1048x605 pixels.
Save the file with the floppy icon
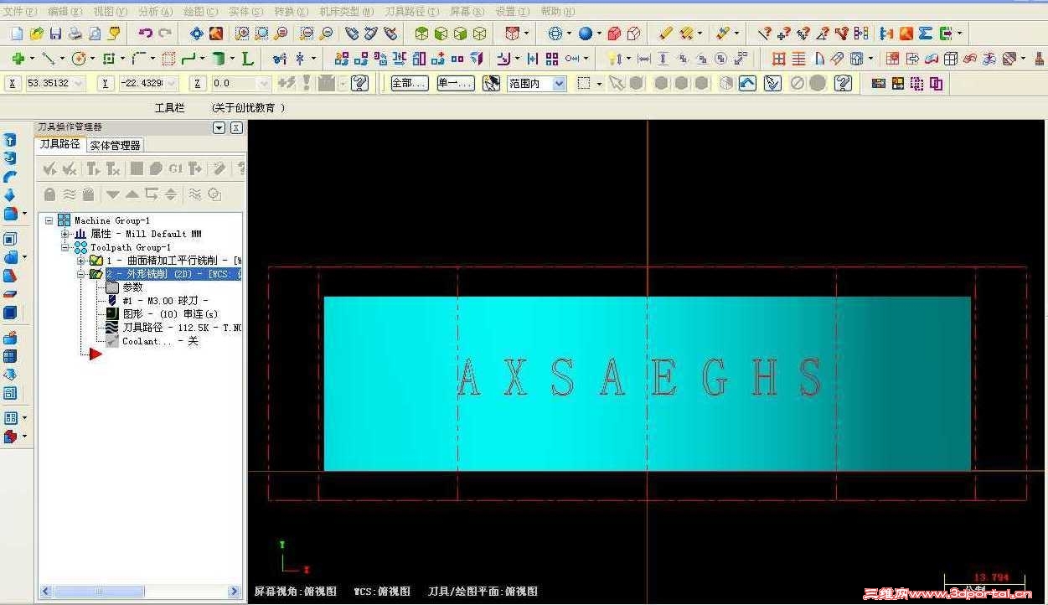pyautogui.click(x=55, y=34)
